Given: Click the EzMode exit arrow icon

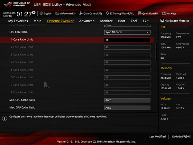Looking at the screenshot, I should pos(189,137).
